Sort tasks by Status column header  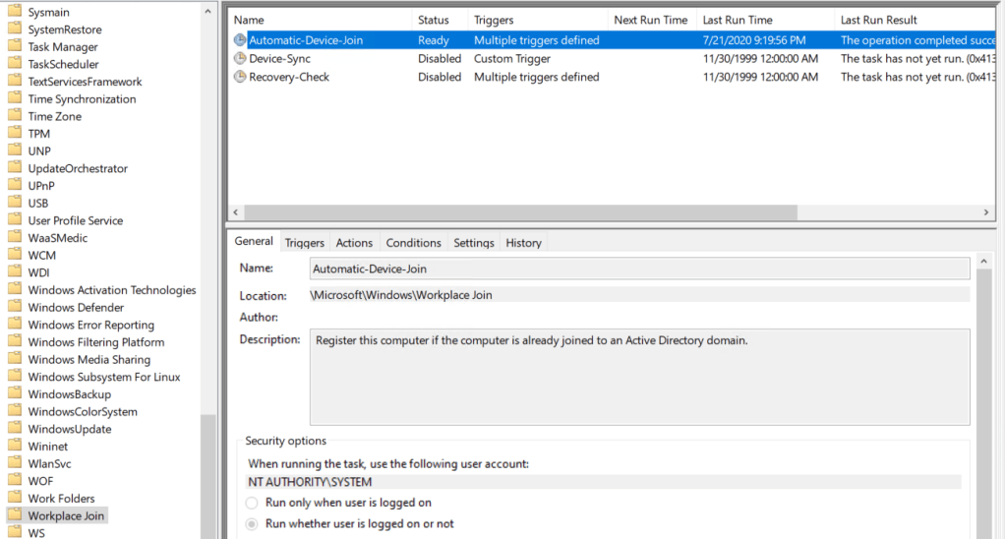pos(434,20)
